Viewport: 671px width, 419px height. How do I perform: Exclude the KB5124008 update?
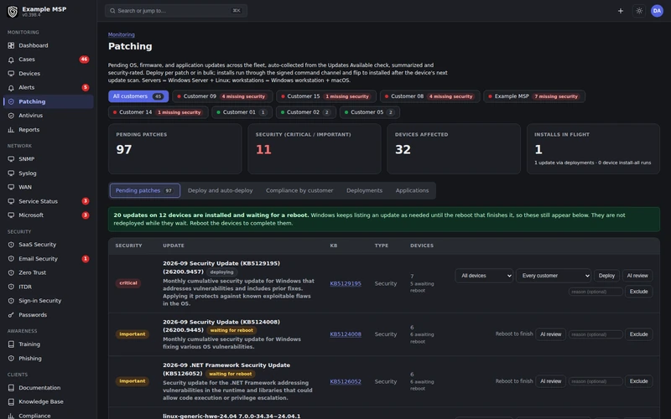coord(638,334)
